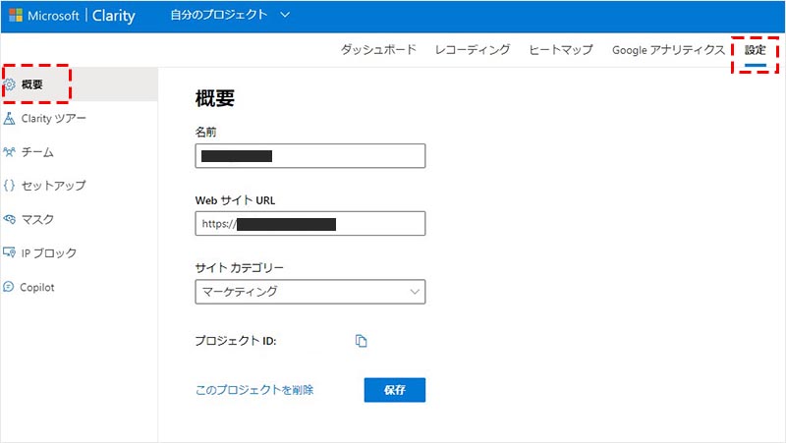
Task: Click the 概要 gear icon in sidebar
Action: [x=10, y=84]
